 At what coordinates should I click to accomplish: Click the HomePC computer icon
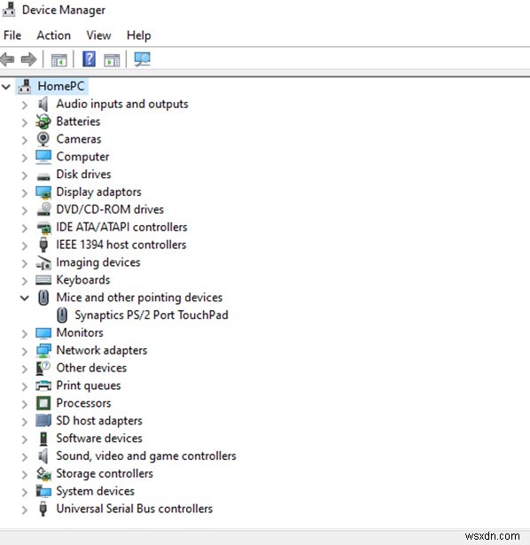point(25,86)
